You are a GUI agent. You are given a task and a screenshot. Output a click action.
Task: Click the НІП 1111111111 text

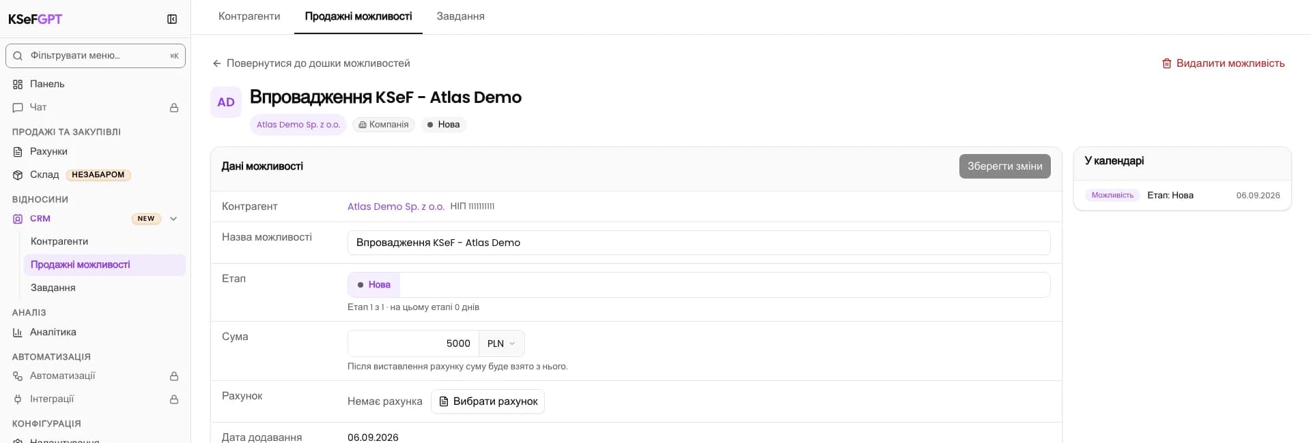[473, 207]
